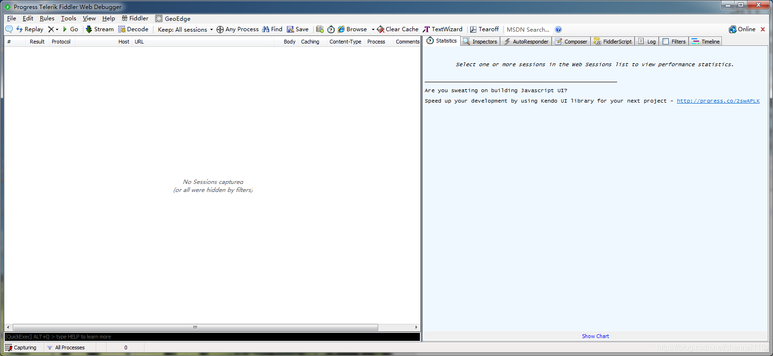
Task: Toggle Decode mode
Action: tap(133, 29)
